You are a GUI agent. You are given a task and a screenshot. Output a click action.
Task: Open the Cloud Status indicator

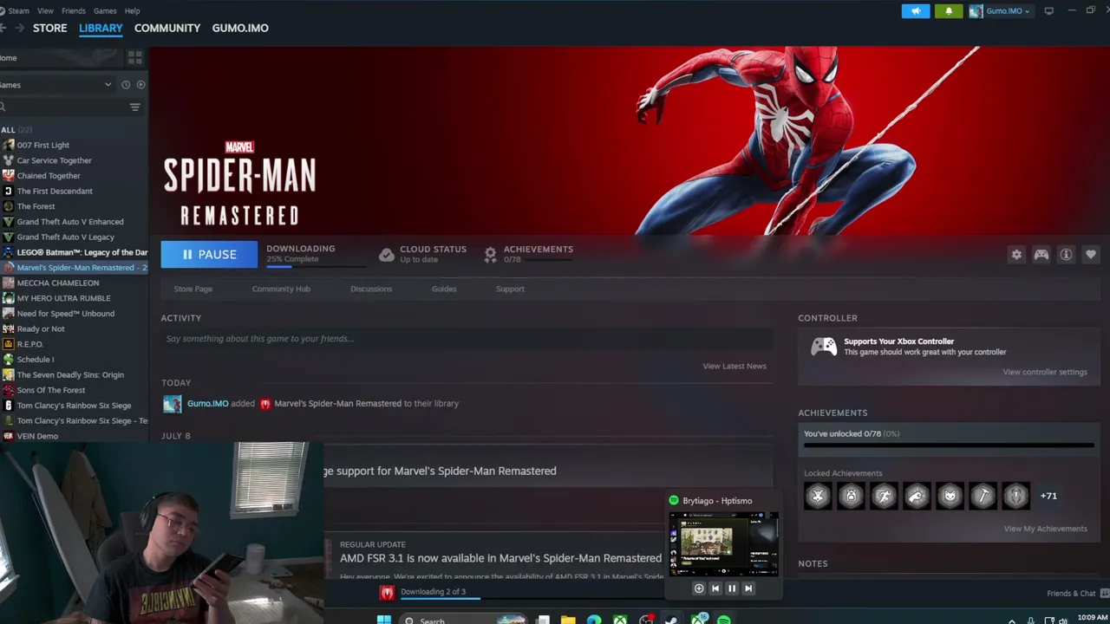click(423, 253)
